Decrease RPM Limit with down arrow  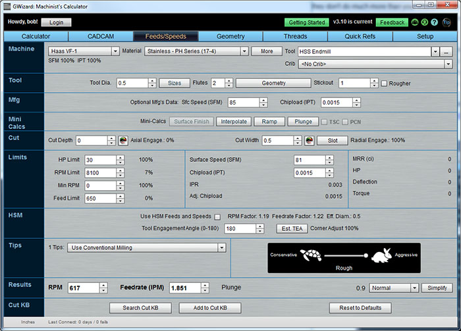coord(120,175)
